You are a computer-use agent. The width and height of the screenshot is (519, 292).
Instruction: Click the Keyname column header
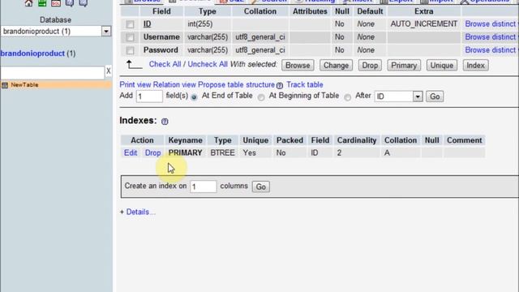click(186, 140)
